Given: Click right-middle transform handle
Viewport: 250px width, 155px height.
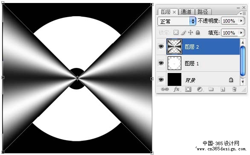Looking at the screenshot, I should (x=152, y=79).
